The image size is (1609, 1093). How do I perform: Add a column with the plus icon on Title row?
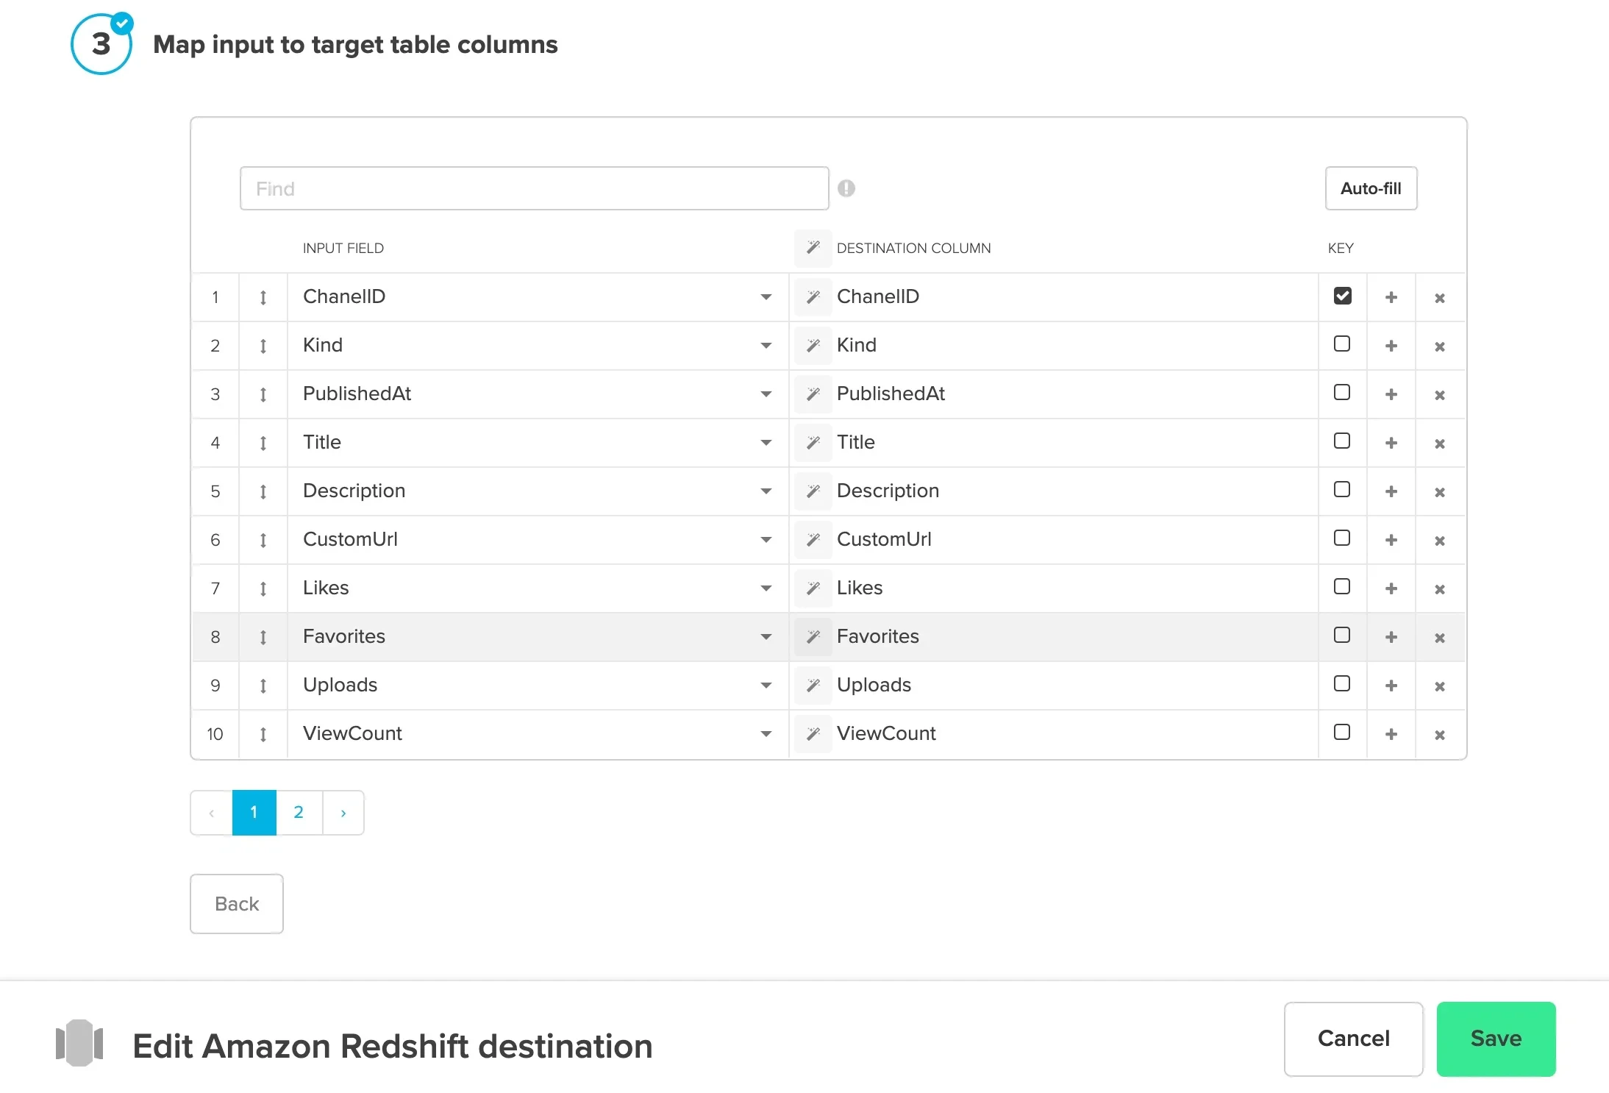pyautogui.click(x=1391, y=443)
